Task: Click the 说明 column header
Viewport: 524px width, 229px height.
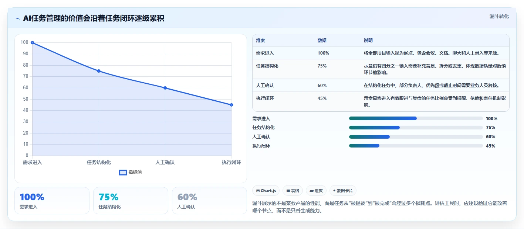Action: click(x=368, y=41)
